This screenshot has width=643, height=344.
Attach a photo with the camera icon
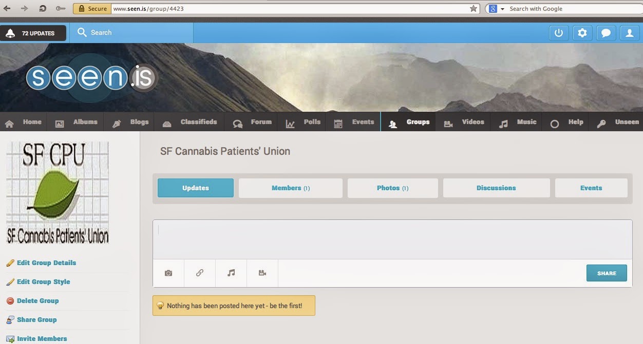click(x=168, y=273)
